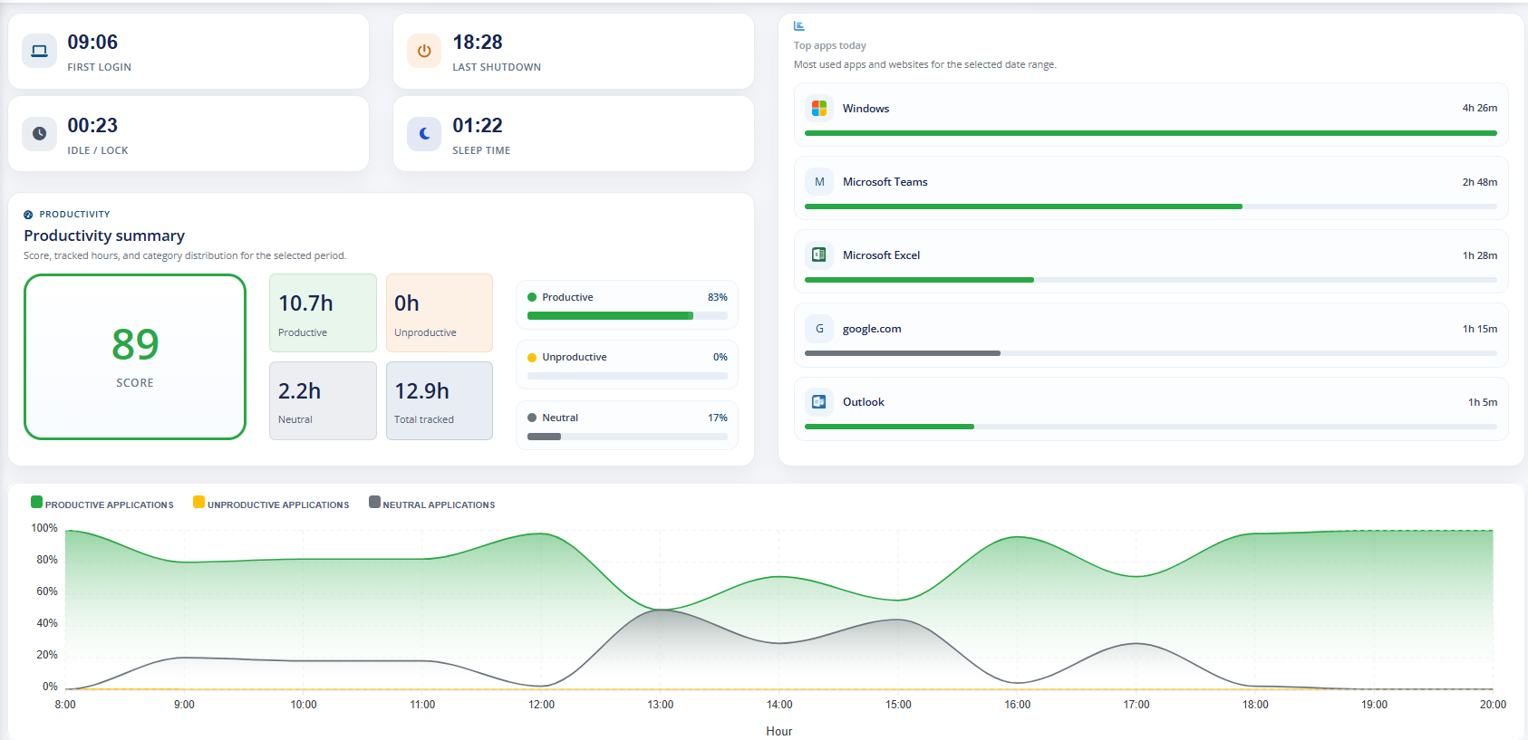The image size is (1528, 740).
Task: Click the 4h 26m Windows duration
Action: (x=1480, y=108)
